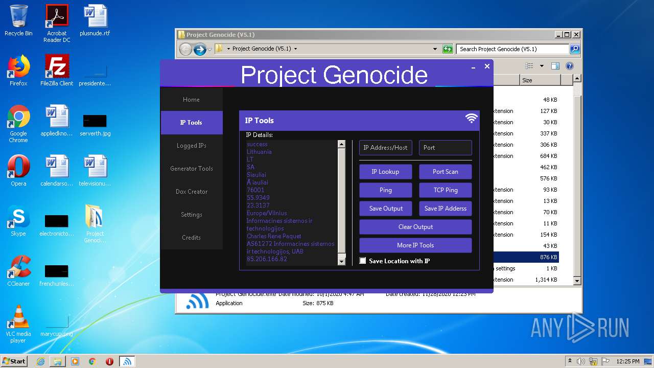This screenshot has width=654, height=368.
Task: Open More IP Tools
Action: (415, 245)
